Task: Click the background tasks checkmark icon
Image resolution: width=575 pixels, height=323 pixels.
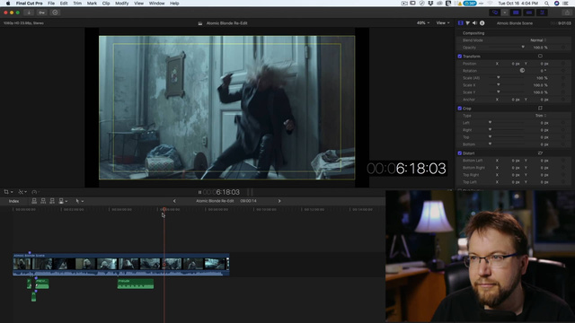Action: click(x=55, y=13)
